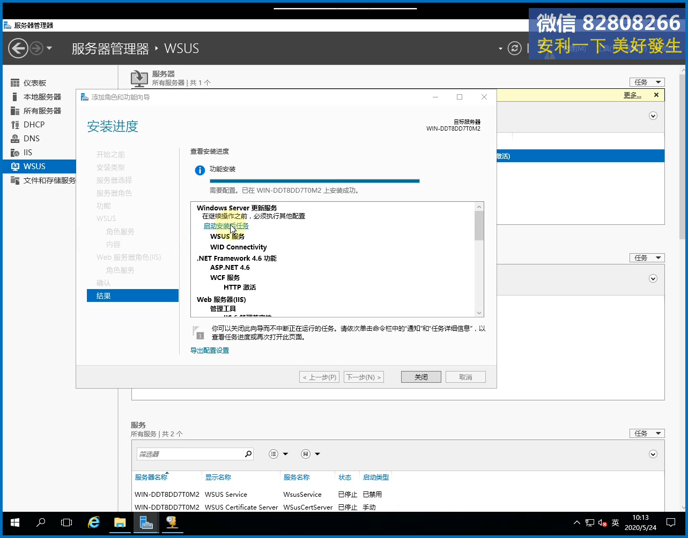
Task: Sort by 启动类型 column header
Action: tap(376, 477)
